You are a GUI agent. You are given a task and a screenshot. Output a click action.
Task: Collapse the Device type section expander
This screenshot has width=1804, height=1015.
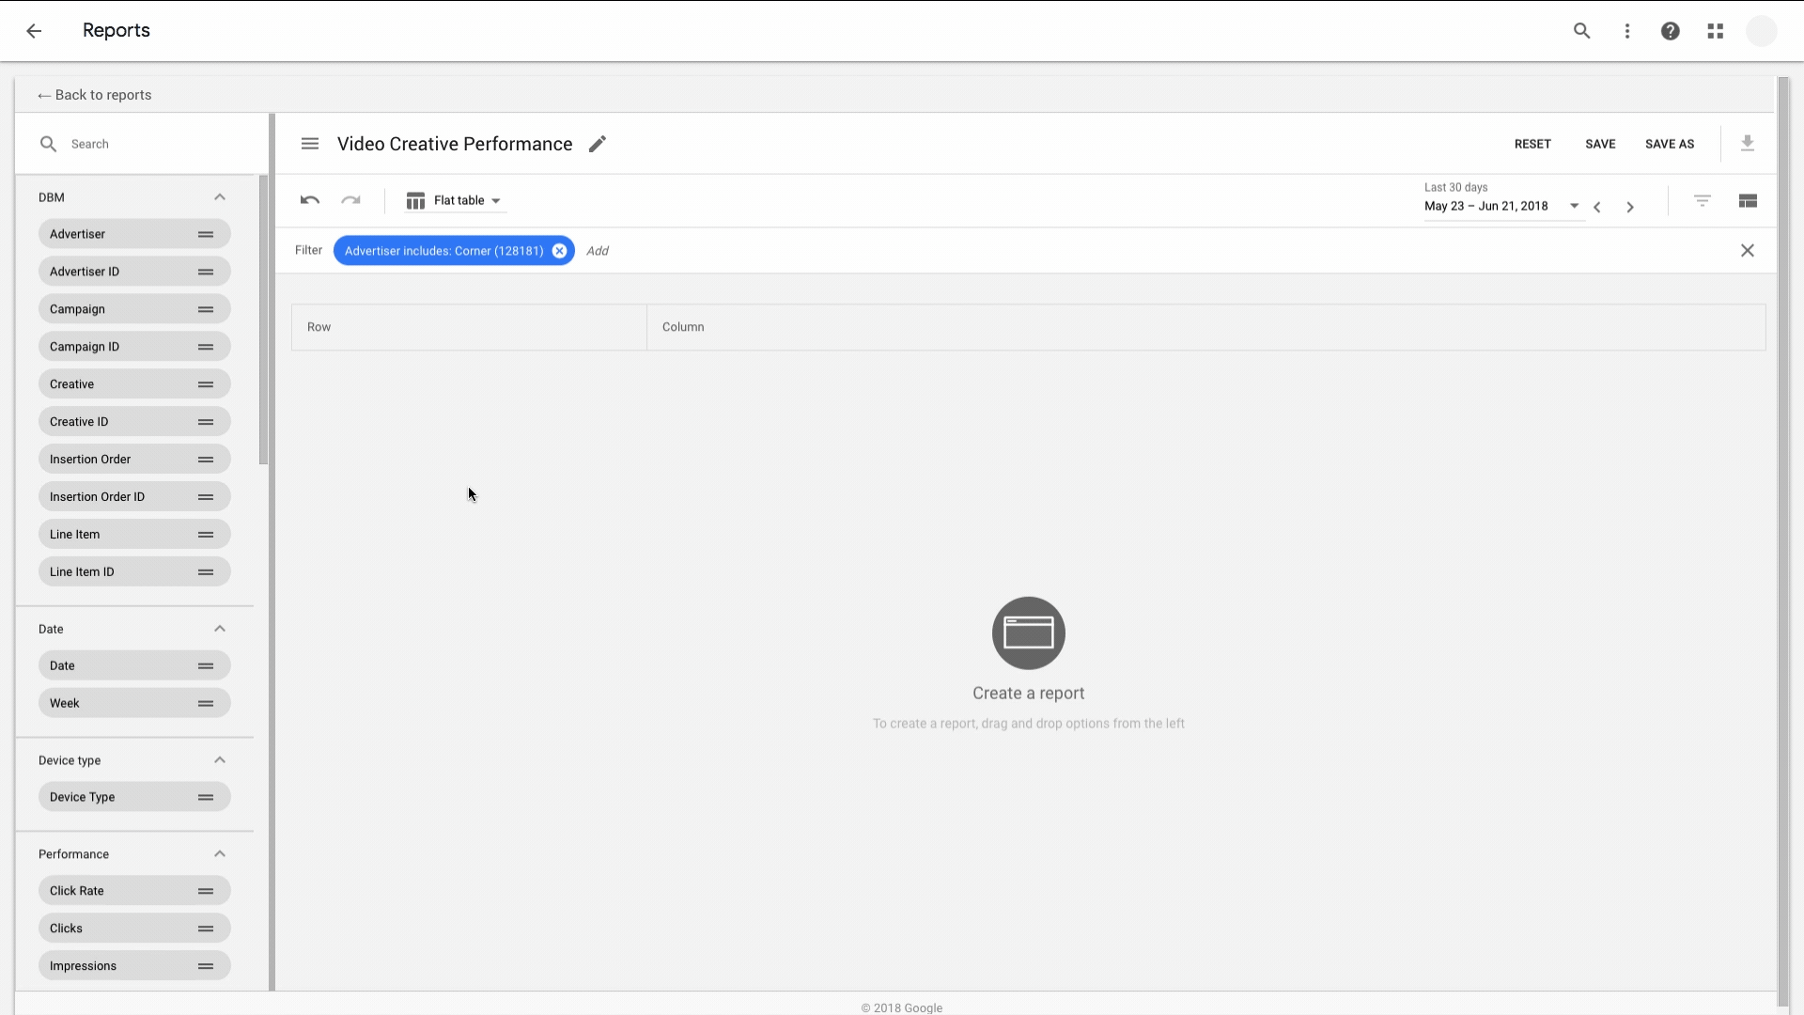coord(219,759)
